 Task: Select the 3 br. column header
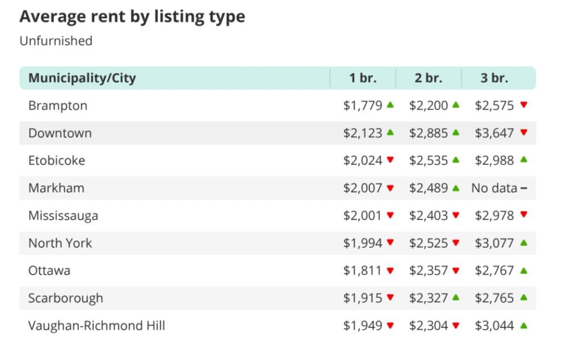(x=494, y=78)
